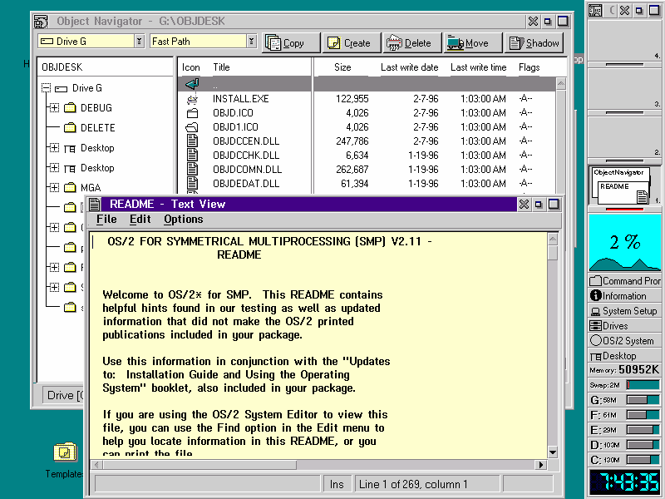The width and height of the screenshot is (665, 499).
Task: Open the File menu in Text View
Action: (106, 220)
